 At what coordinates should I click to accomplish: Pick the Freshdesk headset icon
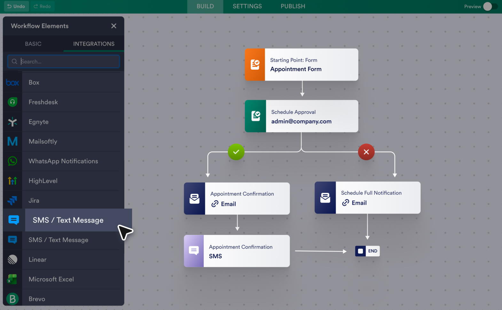tap(12, 102)
